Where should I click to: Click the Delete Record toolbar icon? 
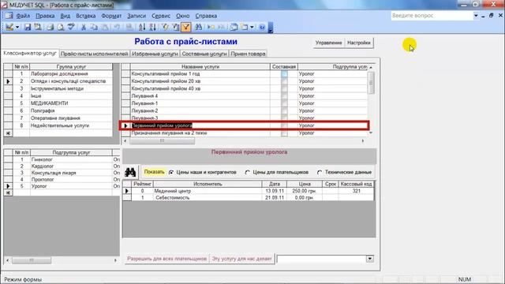[222, 28]
